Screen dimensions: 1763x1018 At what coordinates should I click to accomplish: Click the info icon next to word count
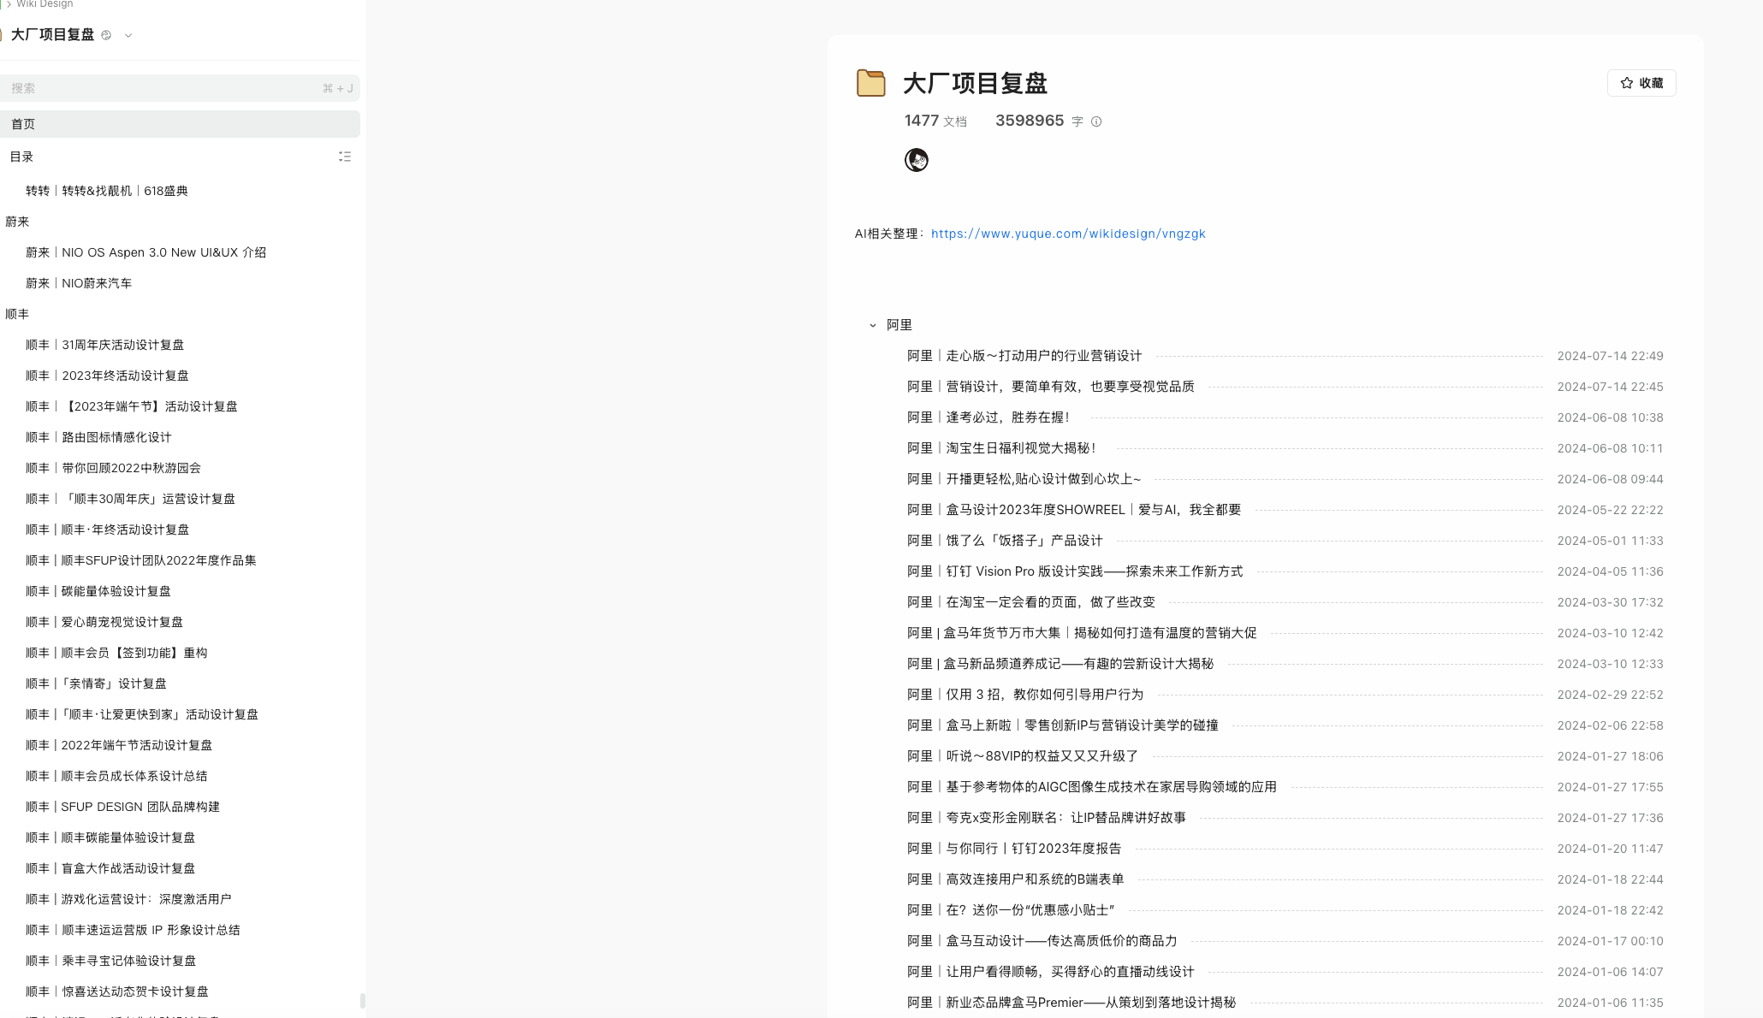[1096, 121]
